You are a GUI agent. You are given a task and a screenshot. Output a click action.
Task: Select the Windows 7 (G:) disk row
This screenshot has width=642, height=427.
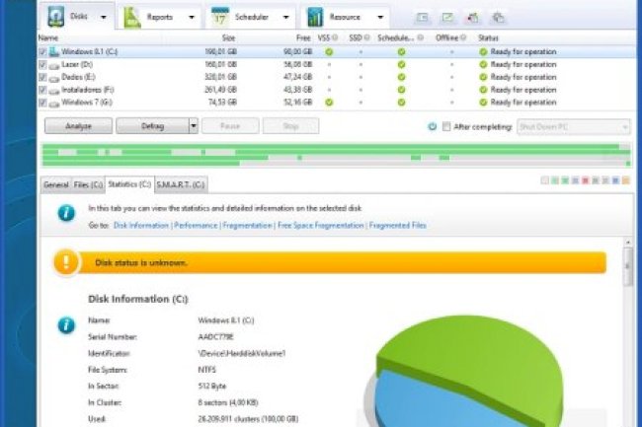click(89, 102)
